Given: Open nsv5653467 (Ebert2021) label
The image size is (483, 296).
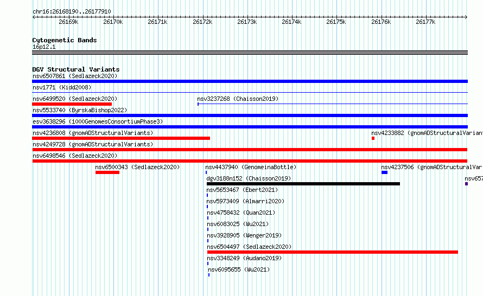Looking at the screenshot, I should tap(242, 190).
